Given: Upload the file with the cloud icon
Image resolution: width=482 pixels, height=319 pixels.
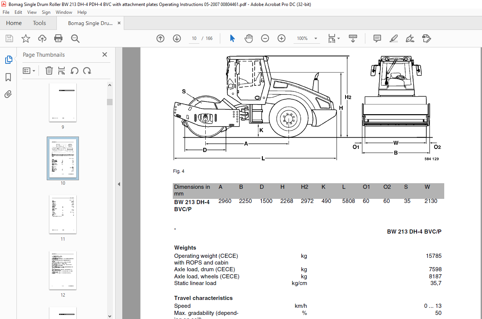Looking at the screenshot, I should pos(42,38).
